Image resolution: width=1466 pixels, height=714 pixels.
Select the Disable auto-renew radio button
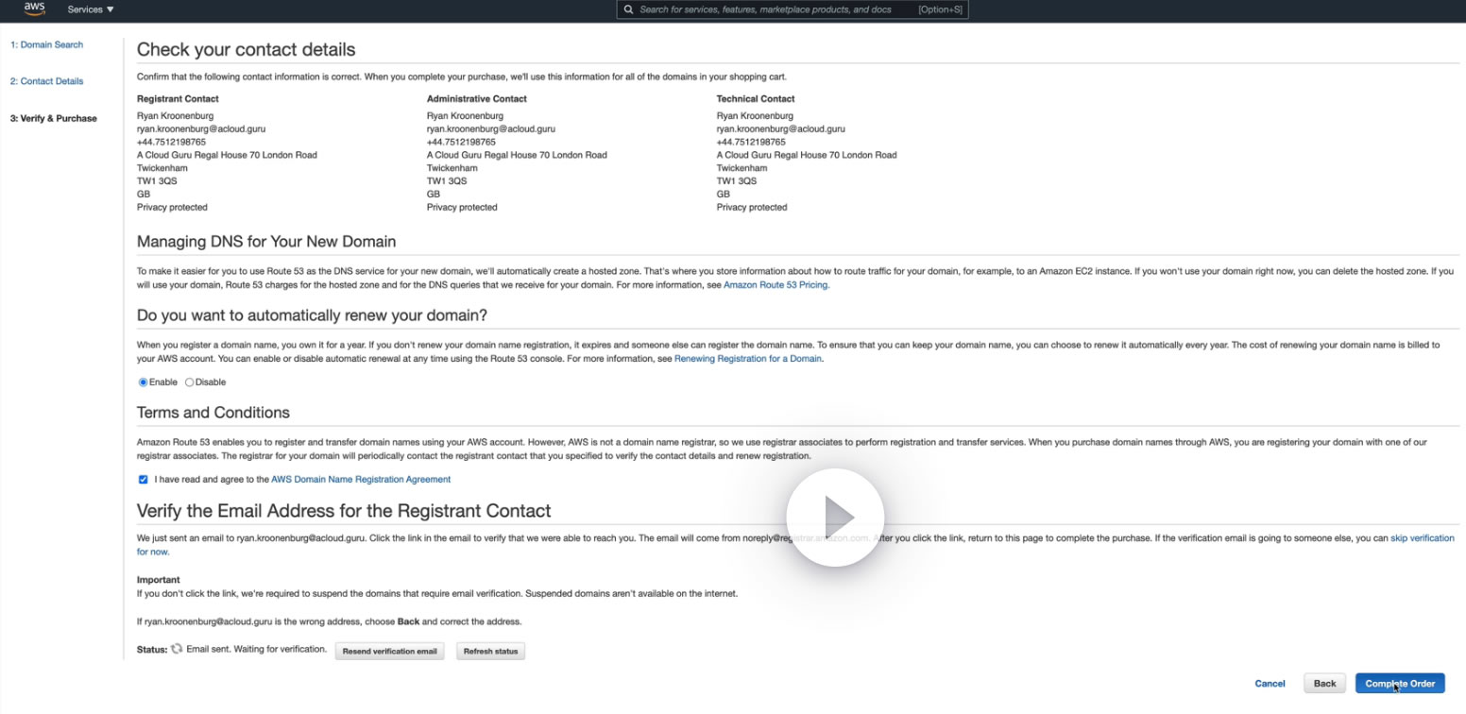coord(190,382)
